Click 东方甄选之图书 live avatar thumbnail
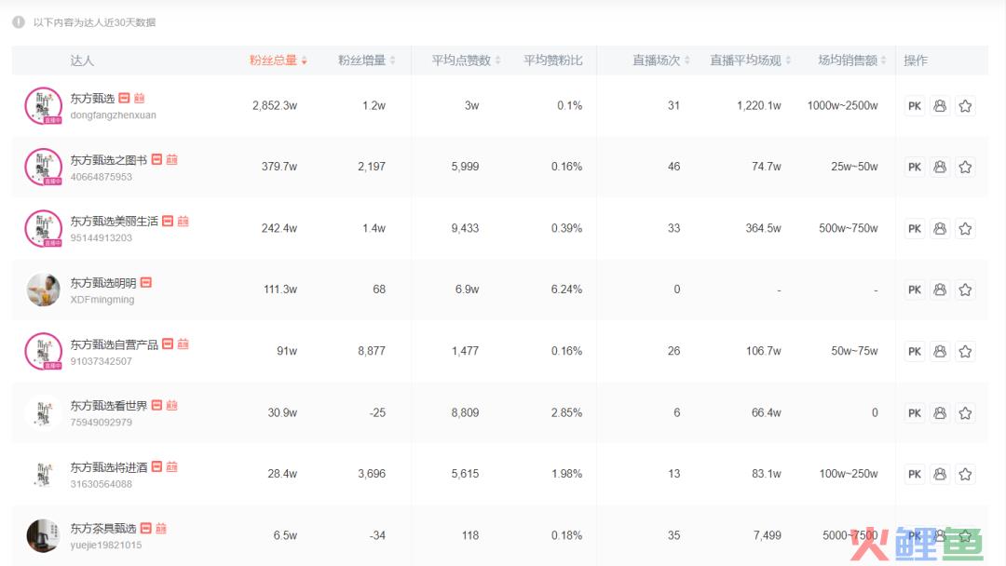This screenshot has width=1006, height=566. click(43, 168)
